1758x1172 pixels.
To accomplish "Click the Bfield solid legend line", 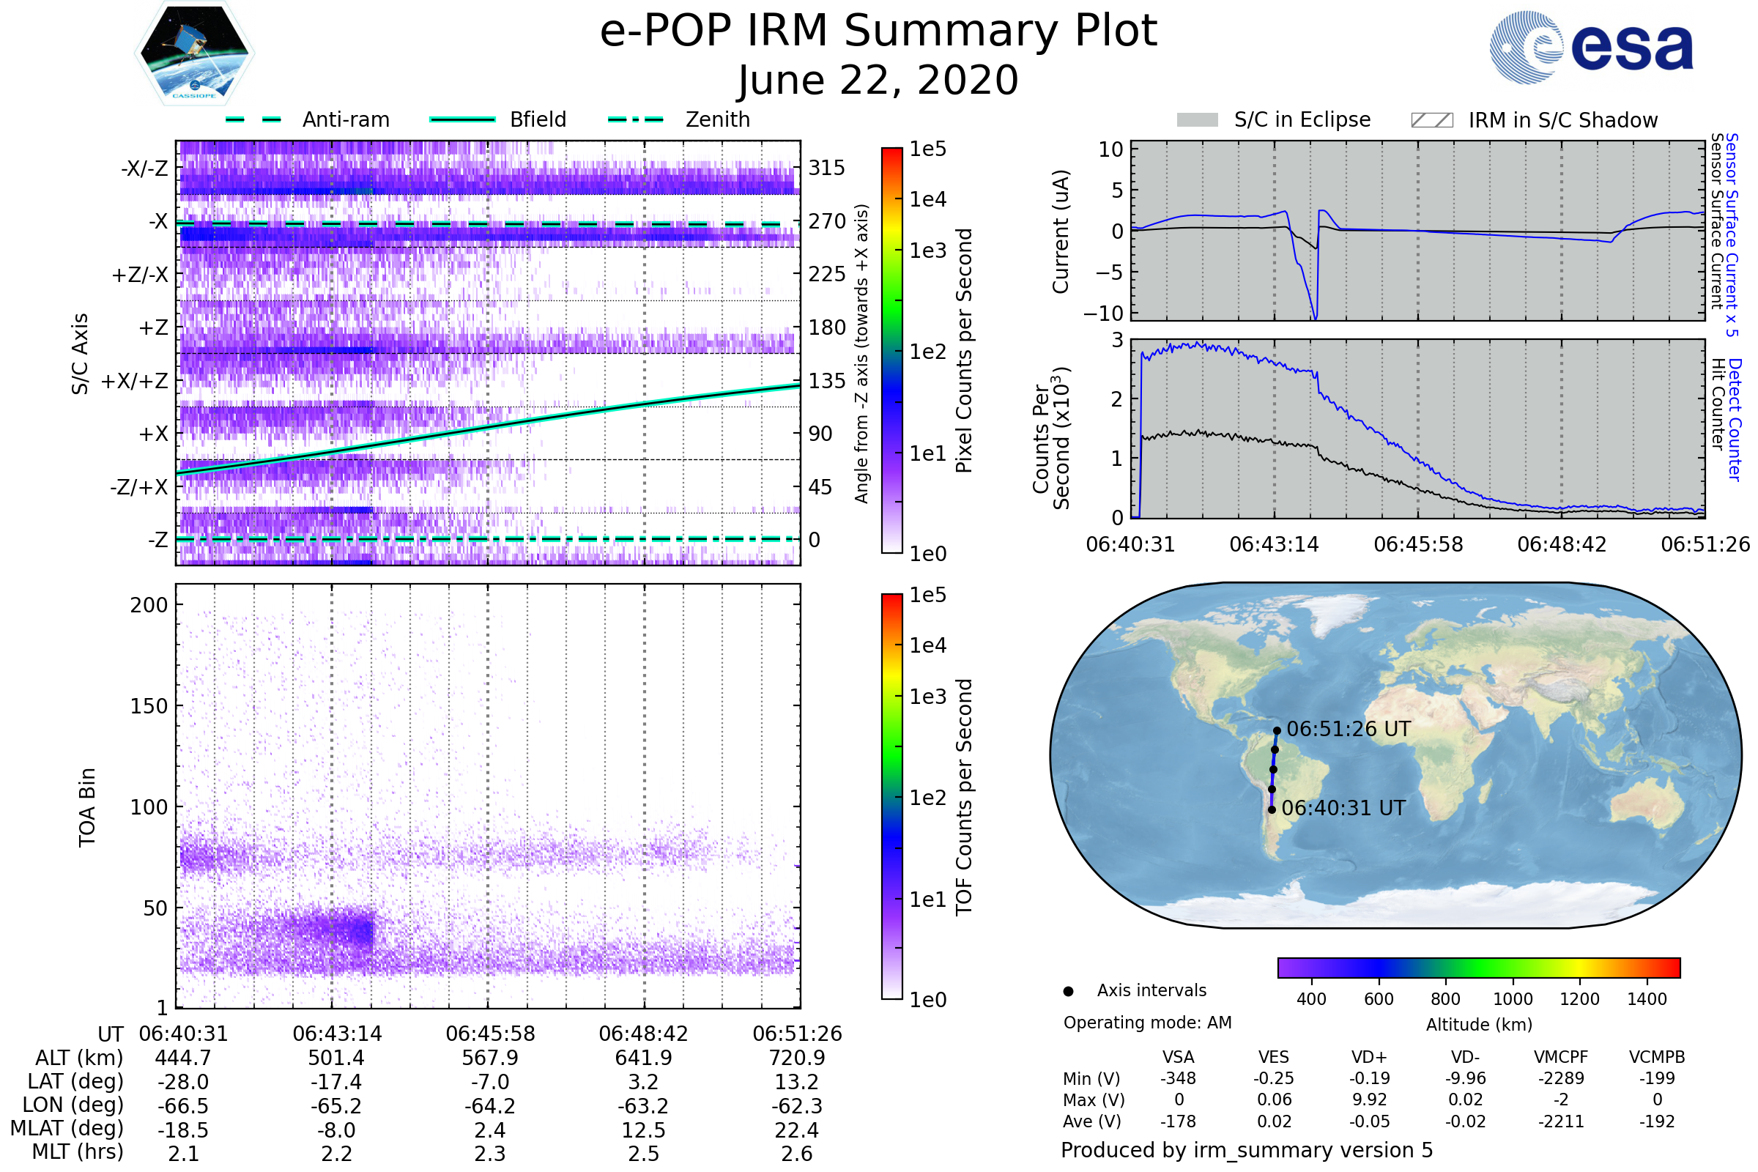I will coord(462,119).
